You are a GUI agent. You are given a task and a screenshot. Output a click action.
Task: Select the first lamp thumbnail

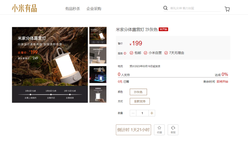[98, 36]
